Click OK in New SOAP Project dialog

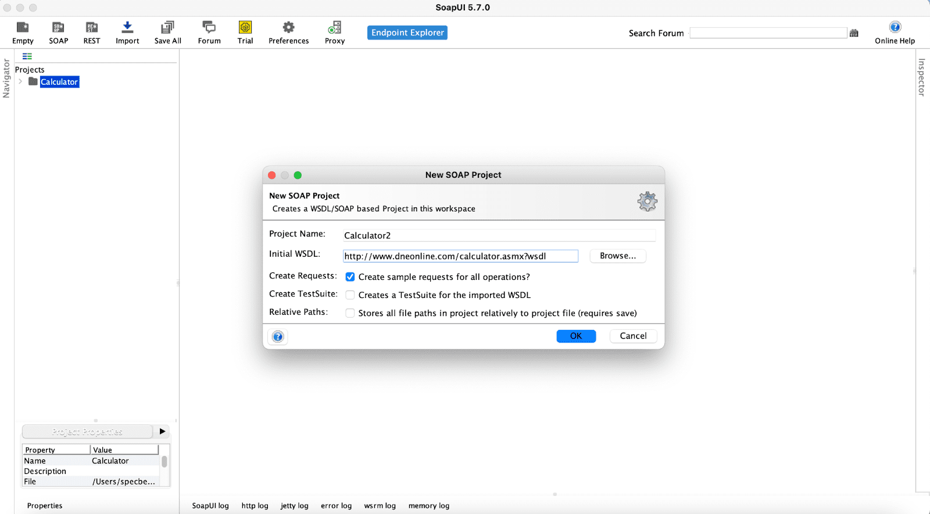click(x=576, y=336)
